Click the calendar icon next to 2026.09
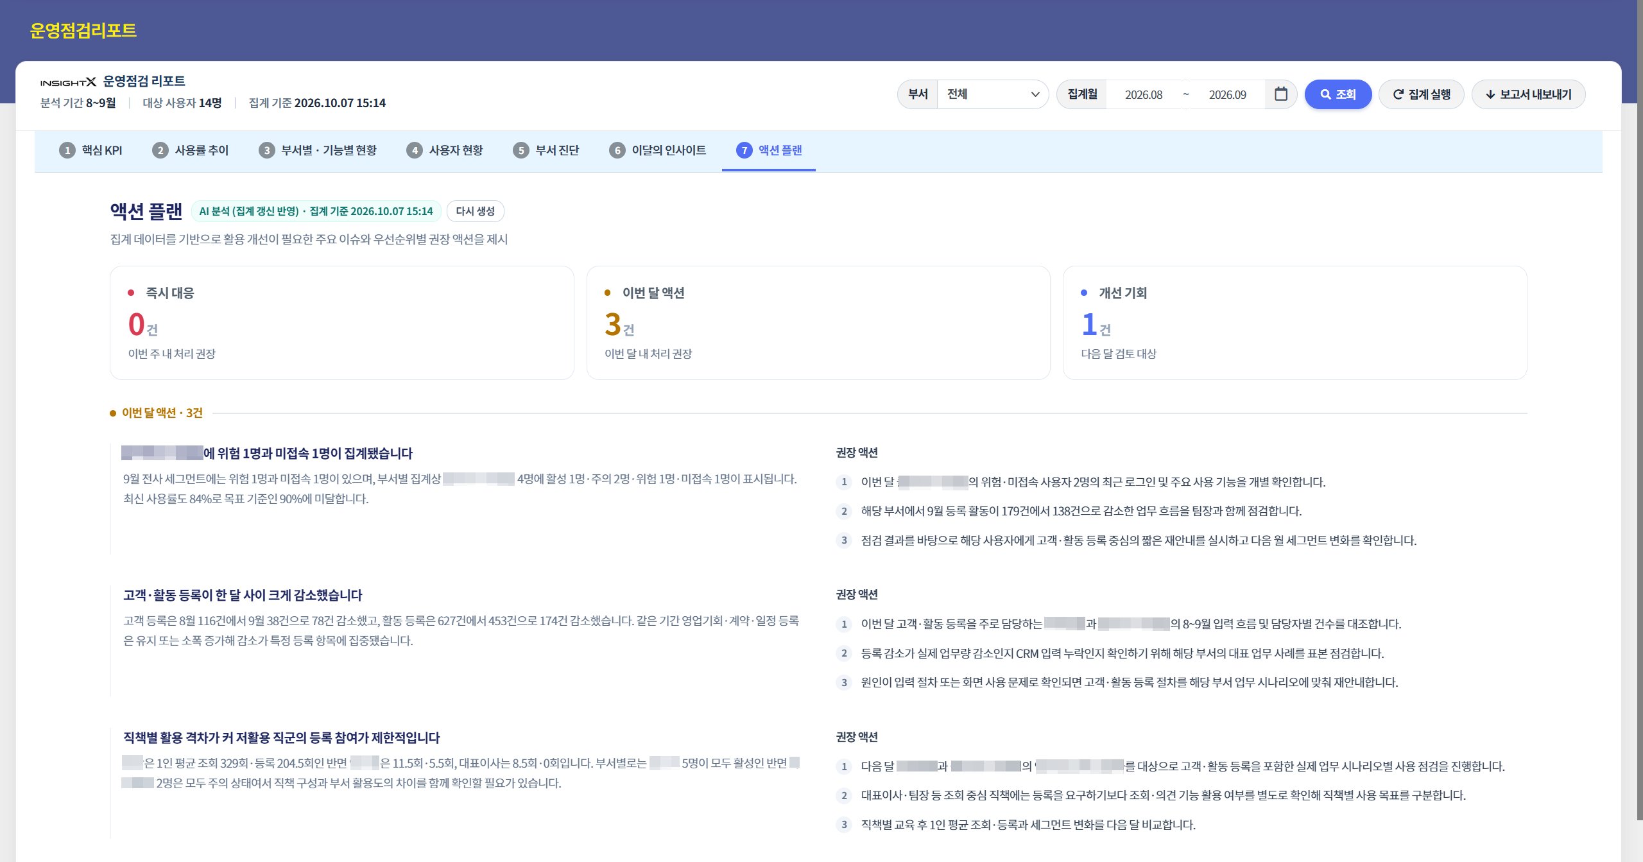The image size is (1643, 862). pos(1280,94)
